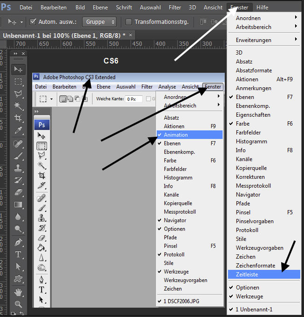Select the Eraser tool in CS6 toolbar
The width and height of the screenshot is (304, 317).
pos(18,192)
